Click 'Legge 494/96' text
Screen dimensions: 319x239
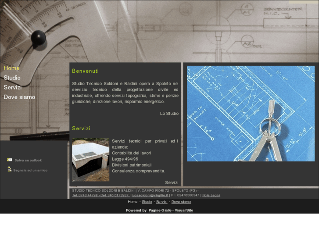click(125, 159)
